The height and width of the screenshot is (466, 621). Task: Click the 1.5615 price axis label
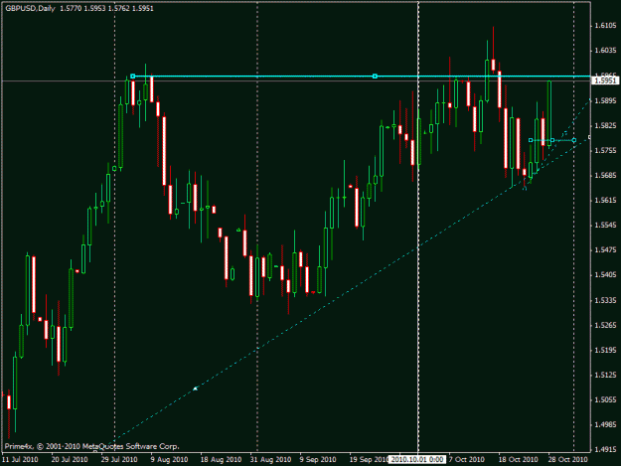tap(605, 201)
